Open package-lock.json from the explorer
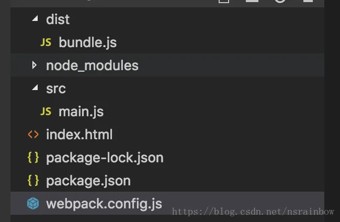The width and height of the screenshot is (340, 222). tap(105, 158)
